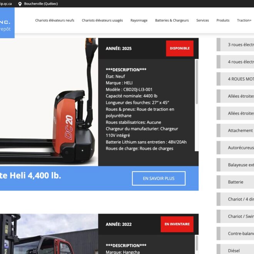The height and width of the screenshot is (254, 254).
Task: Open the Chariots élévateurs neufs menu
Action: (55, 20)
